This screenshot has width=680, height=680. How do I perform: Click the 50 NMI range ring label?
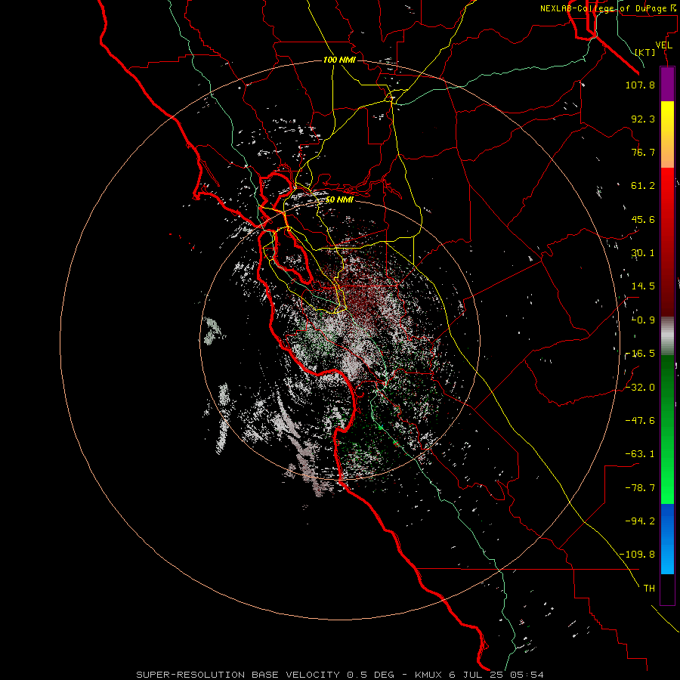tap(339, 199)
